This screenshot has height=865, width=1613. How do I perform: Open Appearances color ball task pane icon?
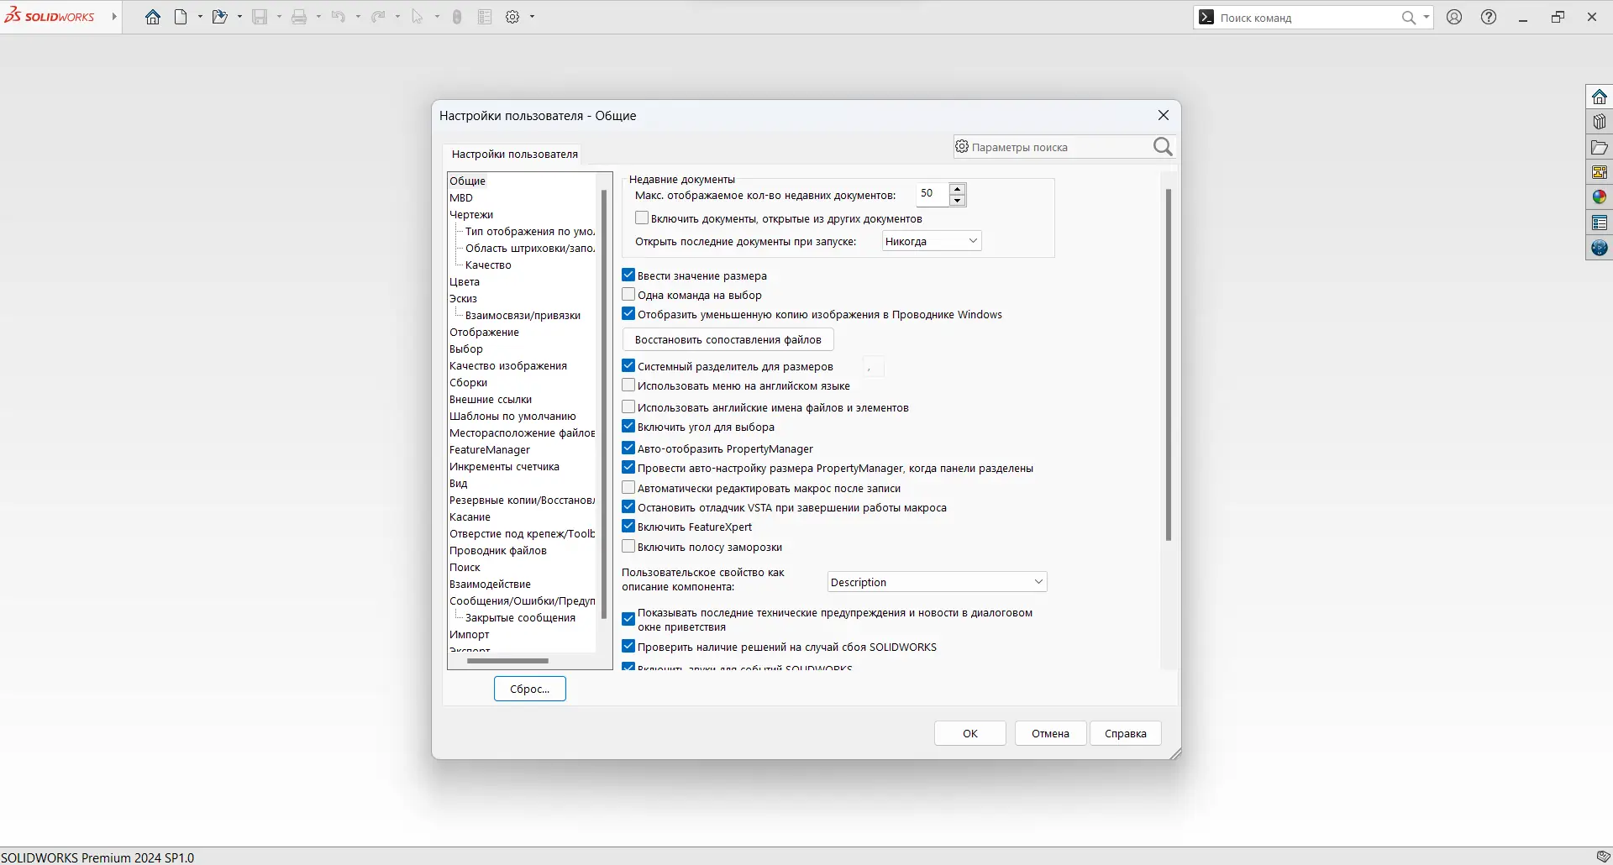click(1600, 197)
